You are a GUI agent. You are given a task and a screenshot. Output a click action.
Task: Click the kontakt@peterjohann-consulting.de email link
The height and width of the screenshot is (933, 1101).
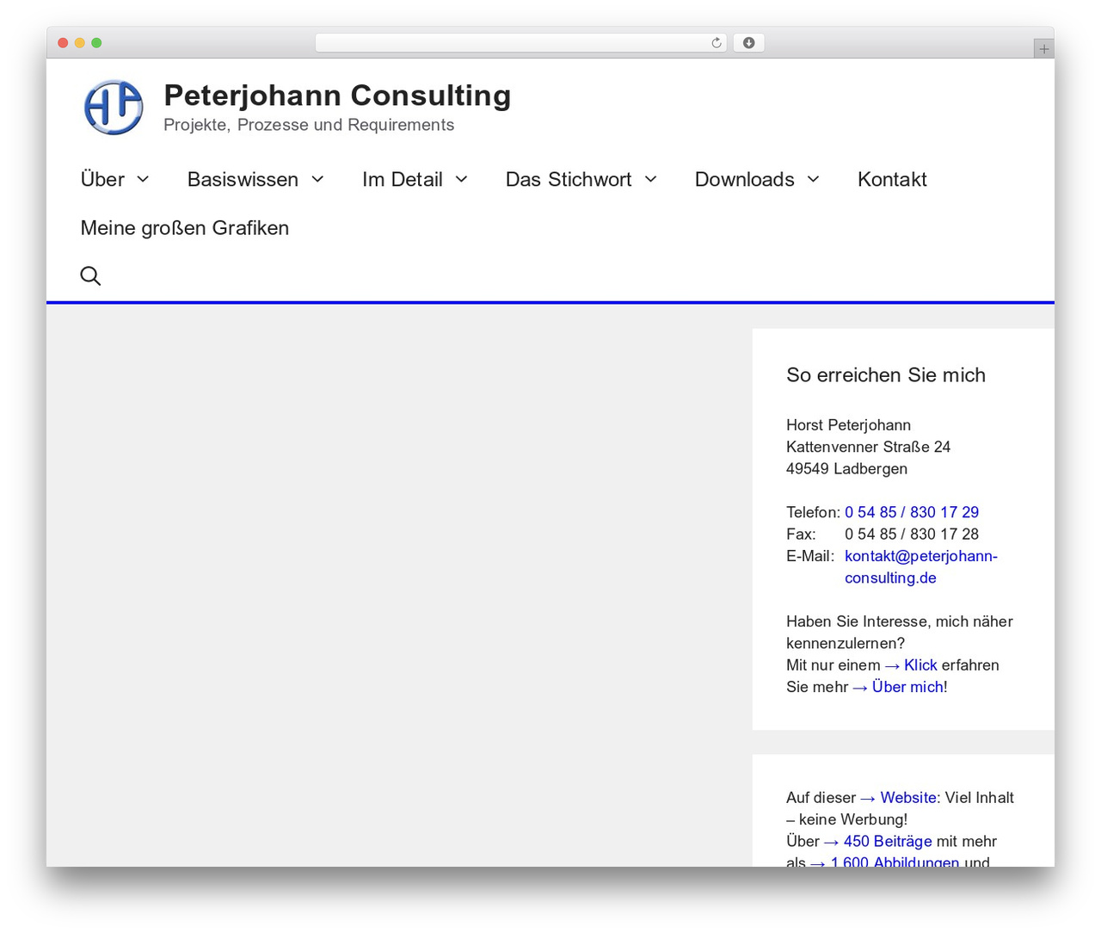[x=921, y=567]
